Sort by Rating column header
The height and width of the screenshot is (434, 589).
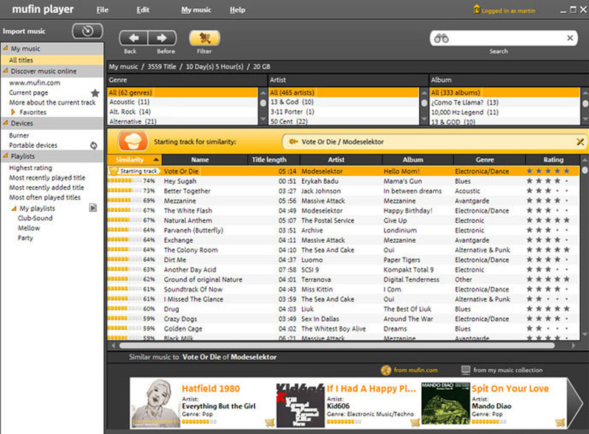tap(553, 160)
